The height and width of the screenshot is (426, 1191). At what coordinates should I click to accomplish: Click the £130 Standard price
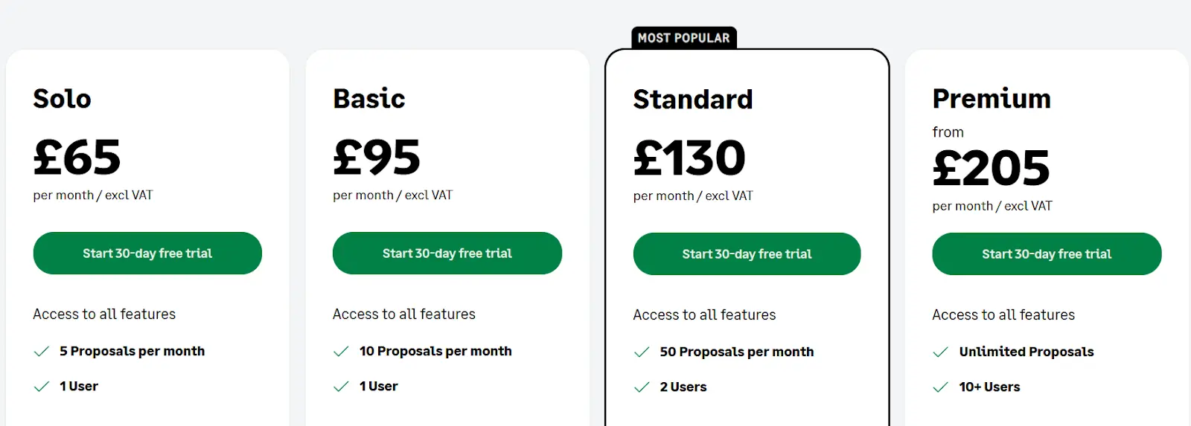[x=689, y=158]
